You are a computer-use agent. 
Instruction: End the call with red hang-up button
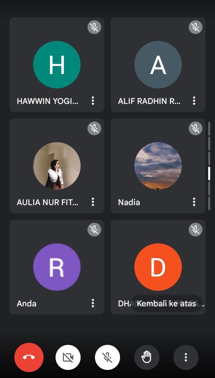coord(29,357)
